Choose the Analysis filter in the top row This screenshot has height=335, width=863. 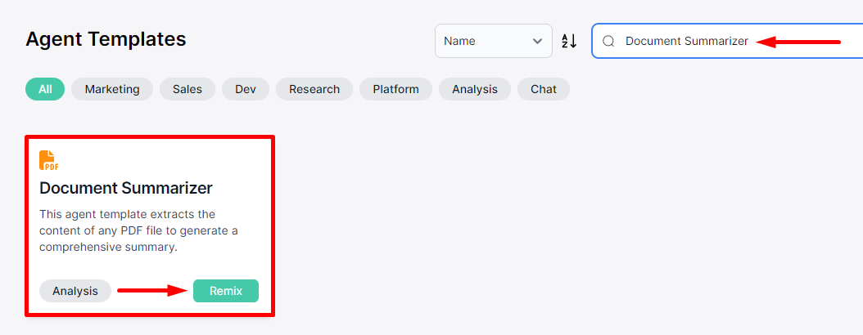point(475,89)
